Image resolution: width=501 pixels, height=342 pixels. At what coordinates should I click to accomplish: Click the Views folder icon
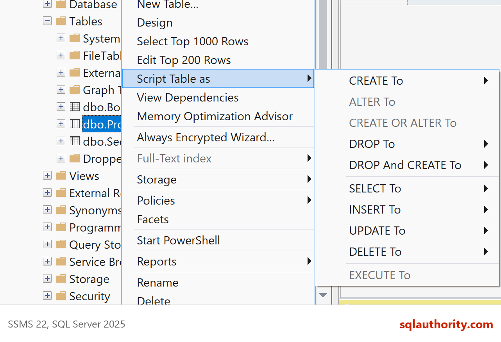coord(61,176)
